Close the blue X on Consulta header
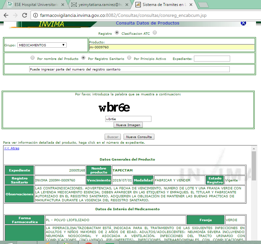This screenshot has width=261, height=244. pos(243,23)
